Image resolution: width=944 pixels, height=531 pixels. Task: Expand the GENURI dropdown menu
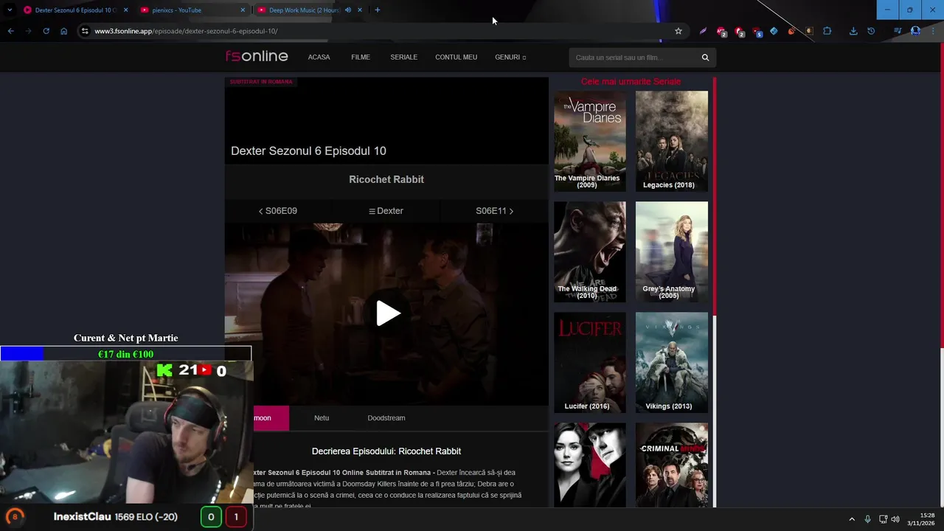(510, 58)
